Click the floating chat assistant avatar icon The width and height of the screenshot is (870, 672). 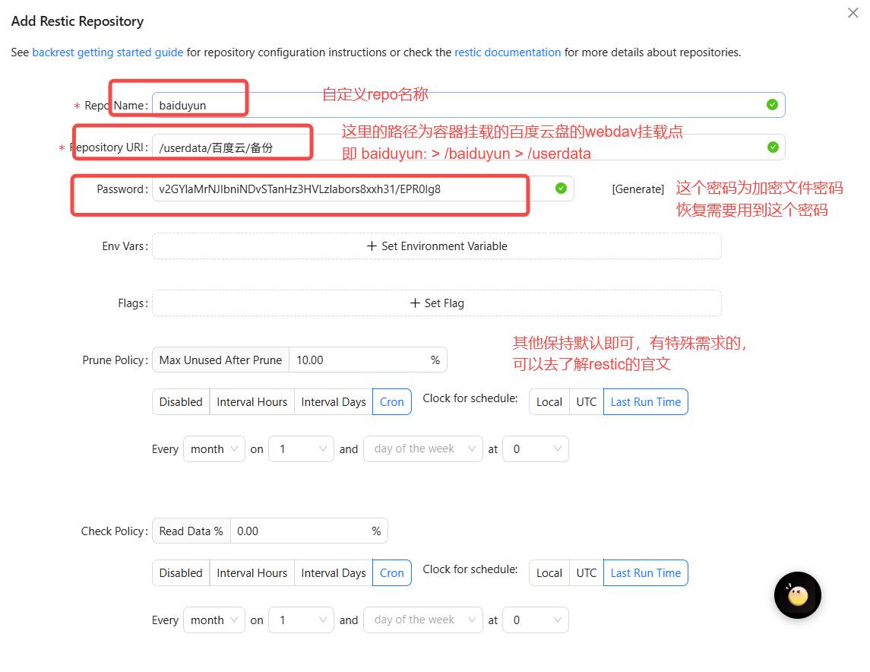tap(797, 595)
